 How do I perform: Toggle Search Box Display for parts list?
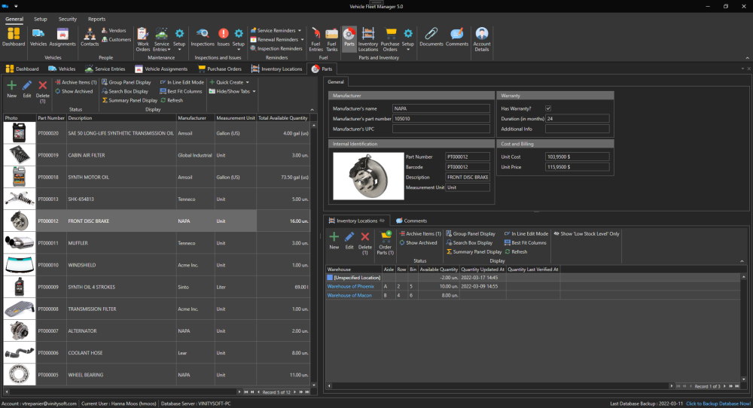[x=125, y=91]
